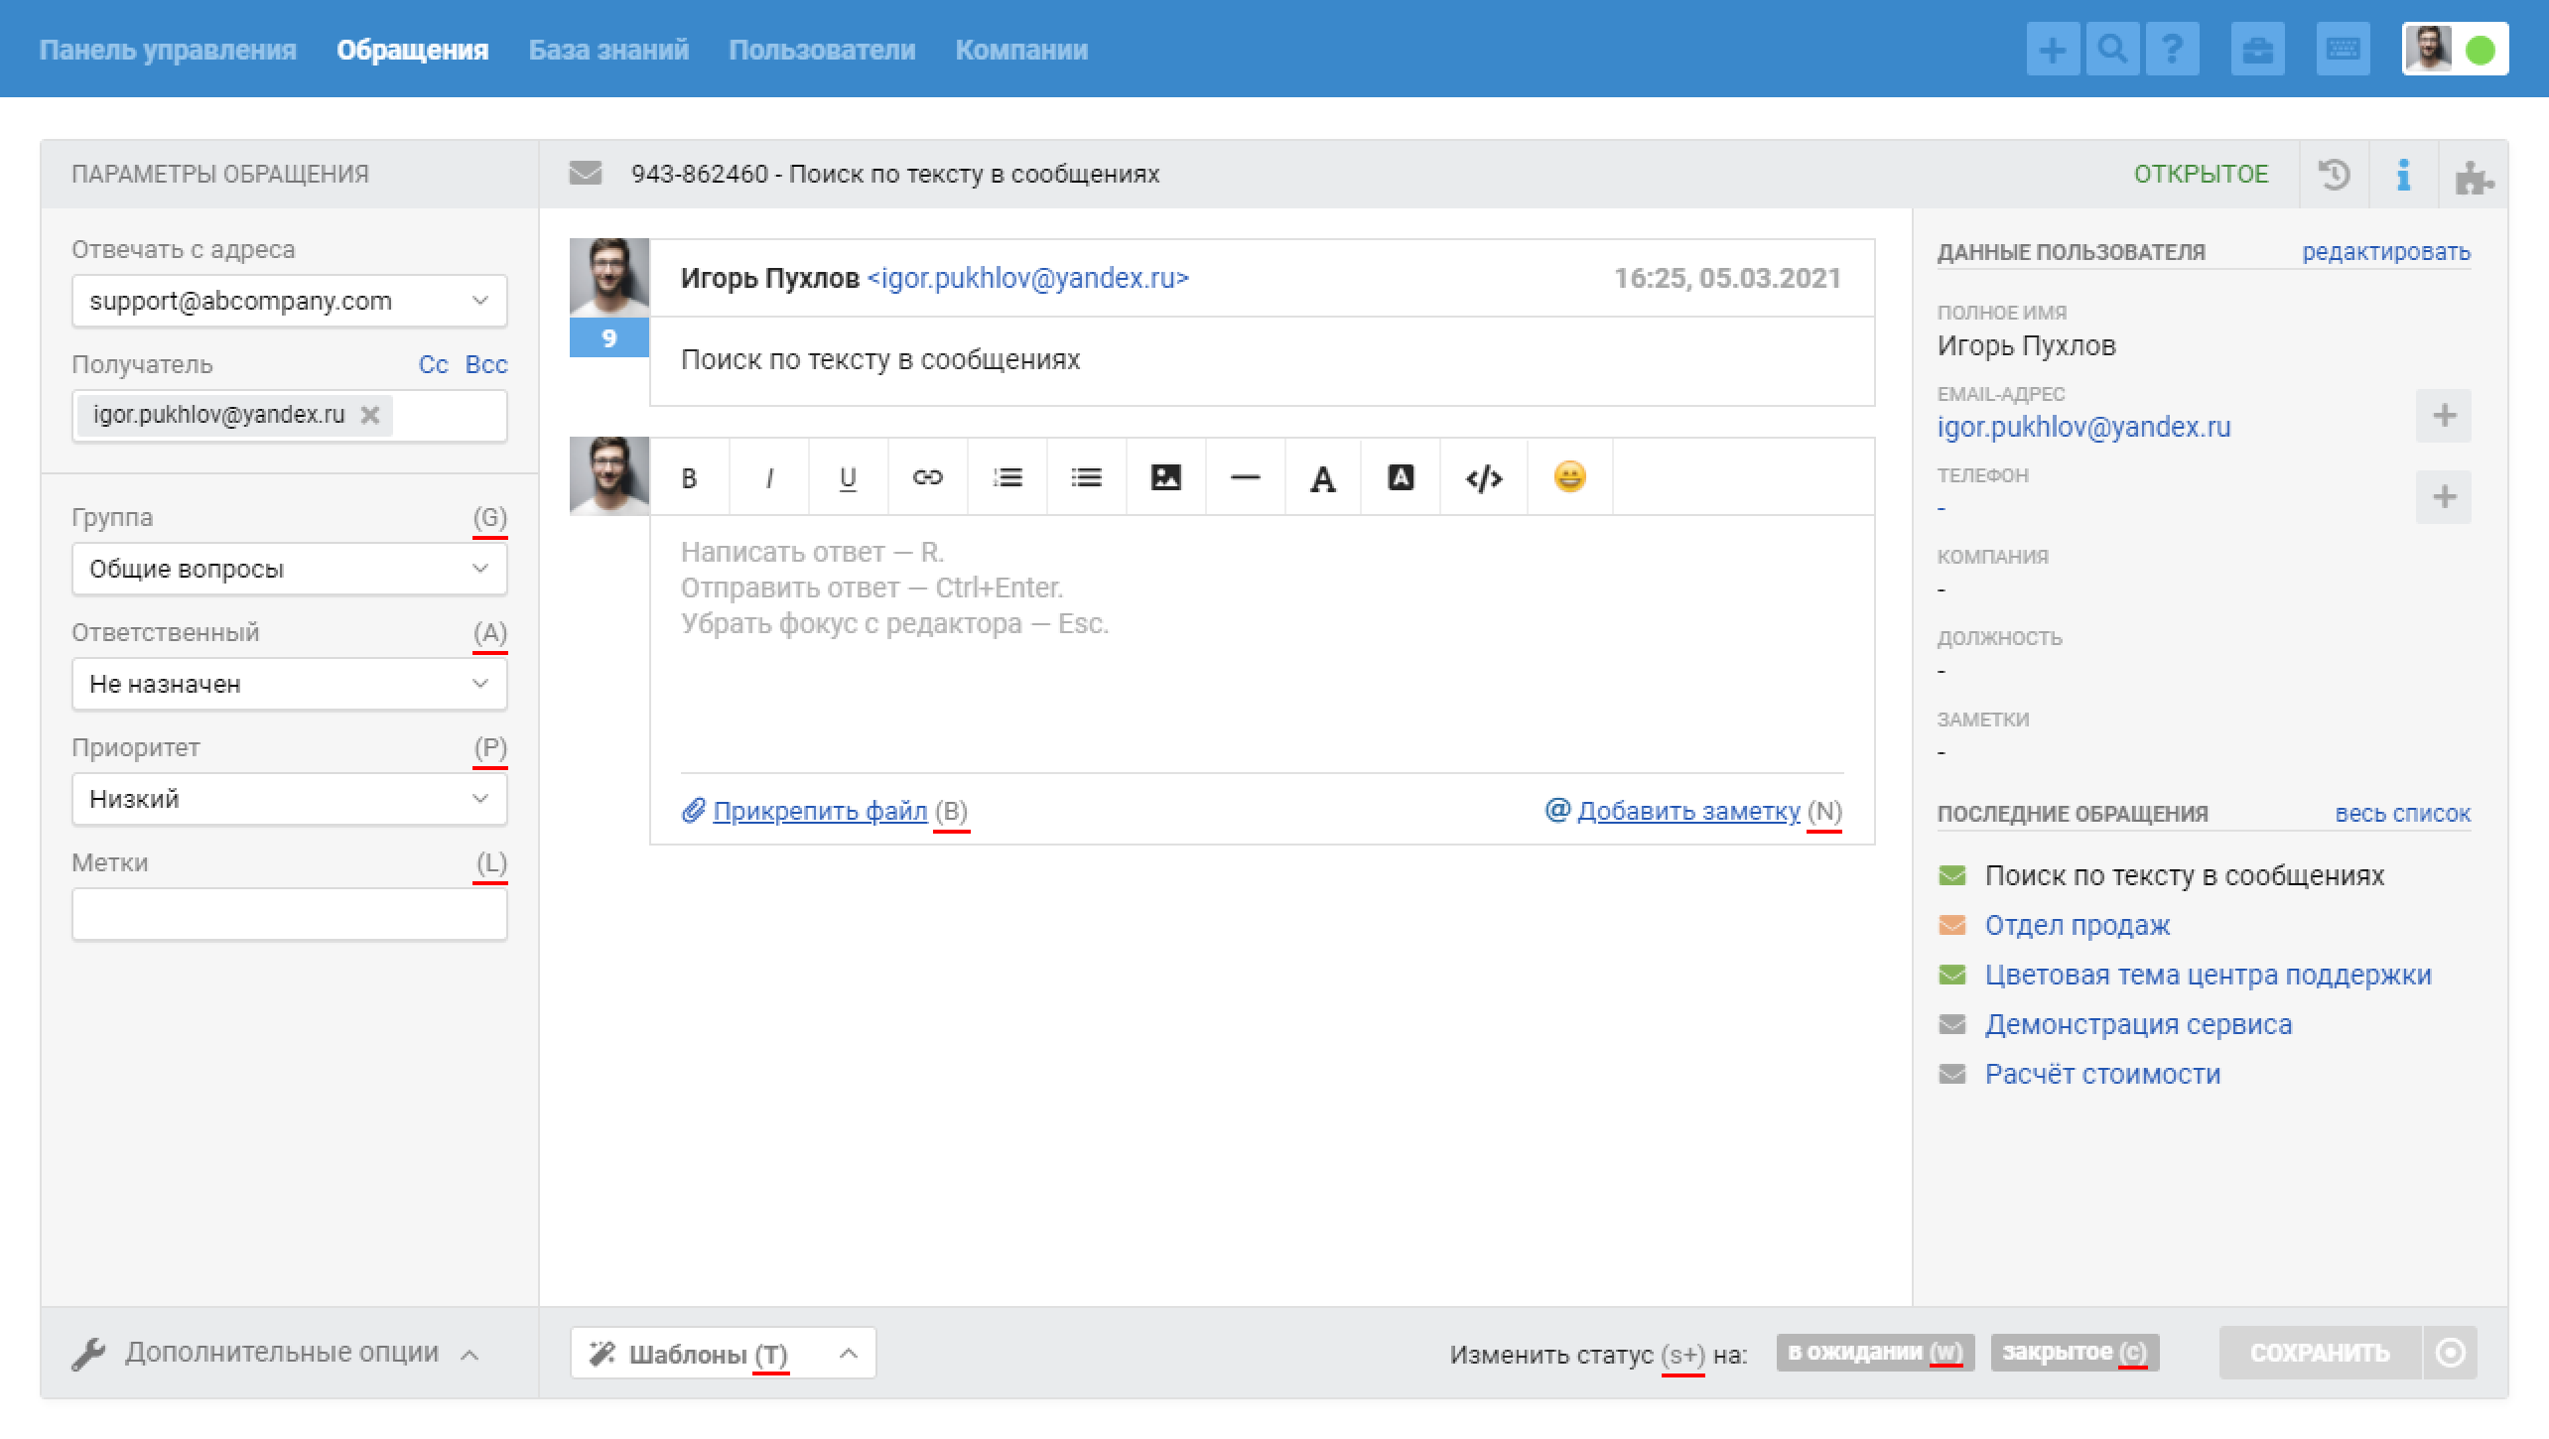Viewport: 2549px width, 1439px height.
Task: Open the Группа dropdown showing Общие вопросы
Action: (290, 569)
